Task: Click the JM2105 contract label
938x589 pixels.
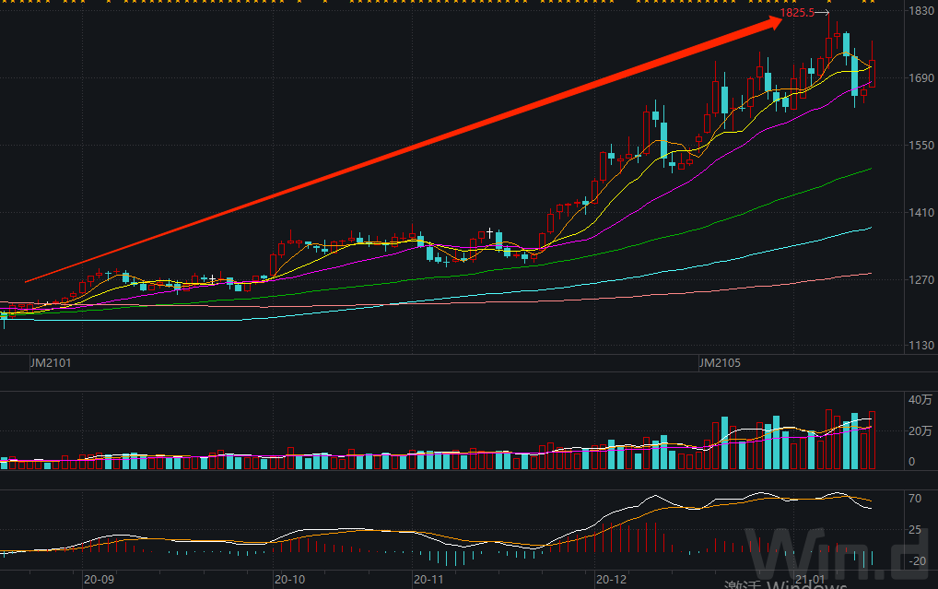Action: click(x=721, y=364)
